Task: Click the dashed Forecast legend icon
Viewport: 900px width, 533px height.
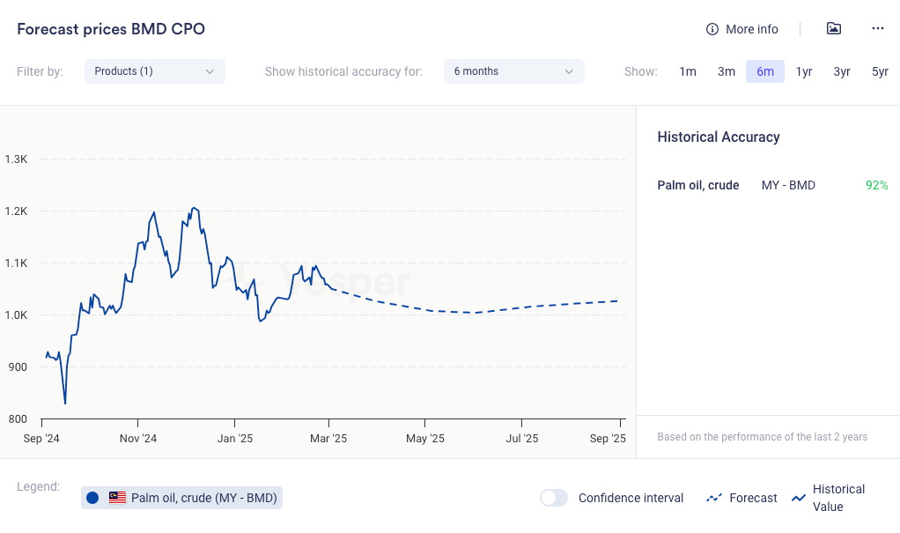Action: [714, 499]
